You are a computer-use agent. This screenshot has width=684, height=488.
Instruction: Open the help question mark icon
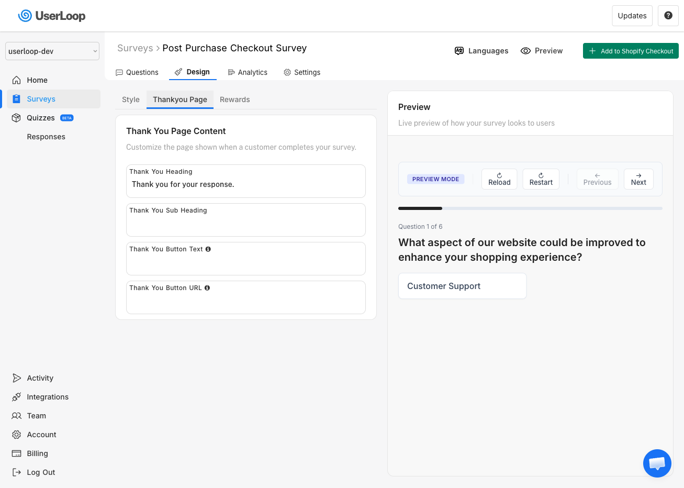click(668, 16)
